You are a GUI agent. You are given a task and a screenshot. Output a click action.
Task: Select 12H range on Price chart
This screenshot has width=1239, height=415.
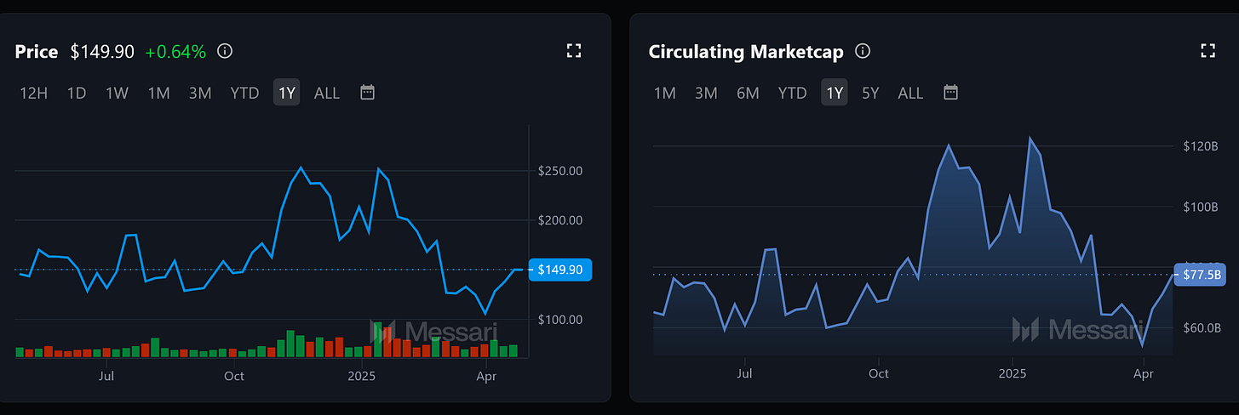tap(34, 93)
